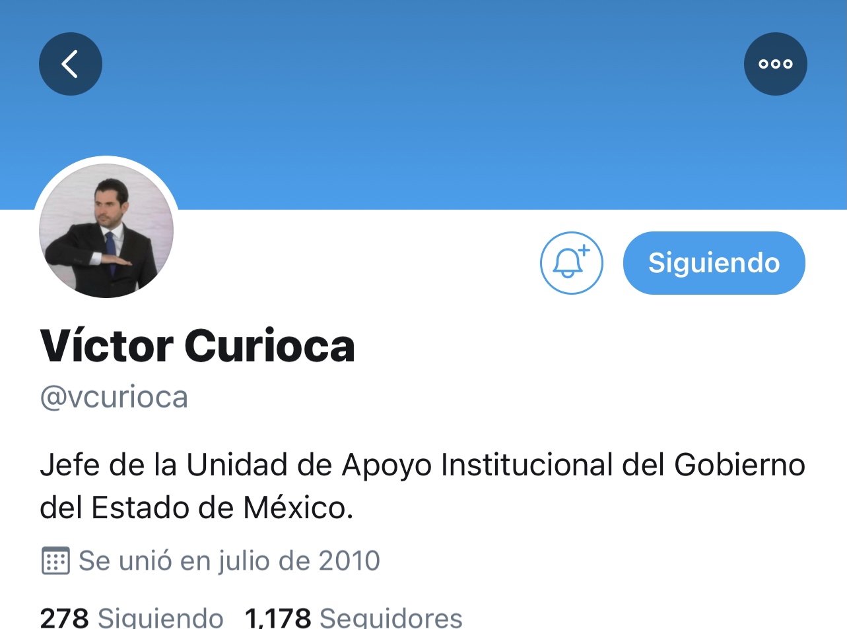Toggle the Siguiendo follow button
847x629 pixels.
pyautogui.click(x=714, y=262)
